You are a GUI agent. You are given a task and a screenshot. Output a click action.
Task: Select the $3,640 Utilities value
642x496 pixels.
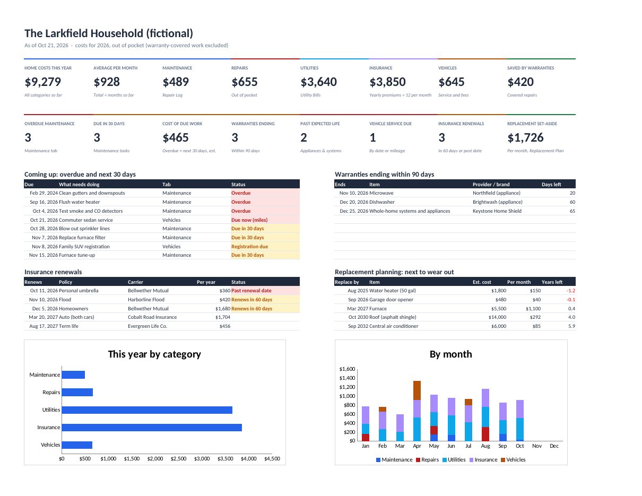pyautogui.click(x=318, y=82)
